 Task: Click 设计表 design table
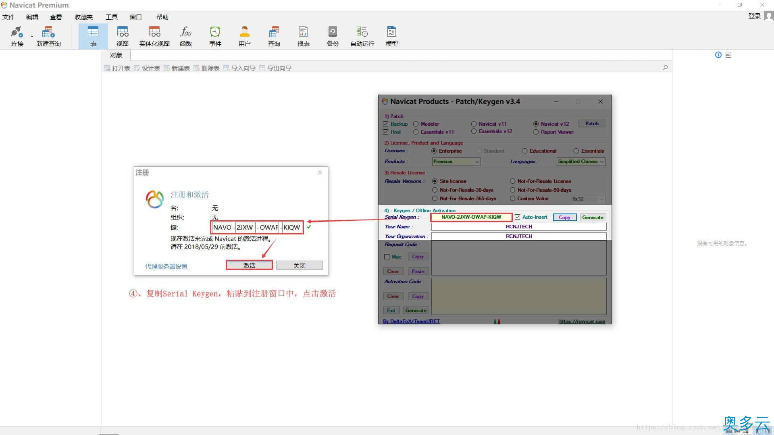[x=147, y=68]
